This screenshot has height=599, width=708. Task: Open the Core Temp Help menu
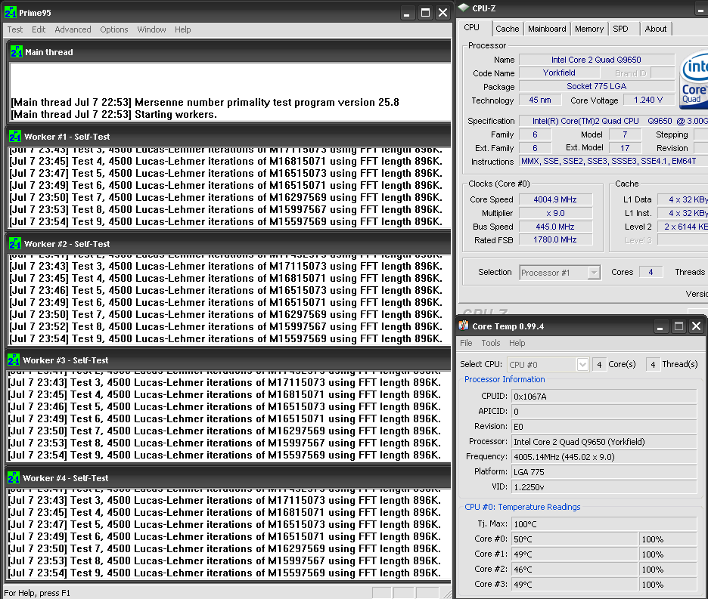click(517, 343)
